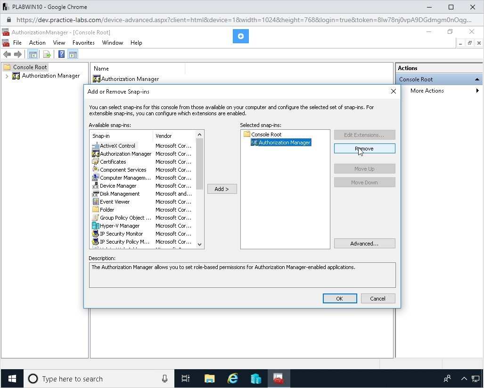Collapse the Console Root actions section

pyautogui.click(x=477, y=79)
